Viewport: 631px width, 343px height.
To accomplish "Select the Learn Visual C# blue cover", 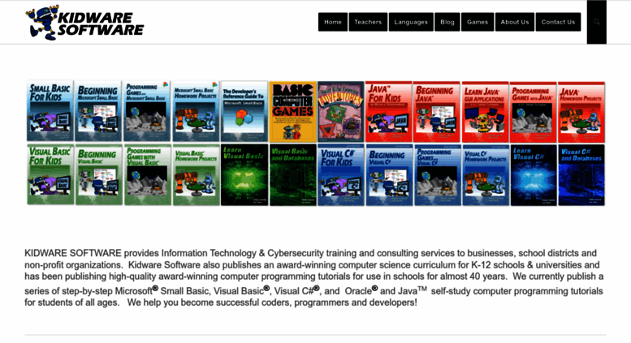I will click(x=534, y=174).
